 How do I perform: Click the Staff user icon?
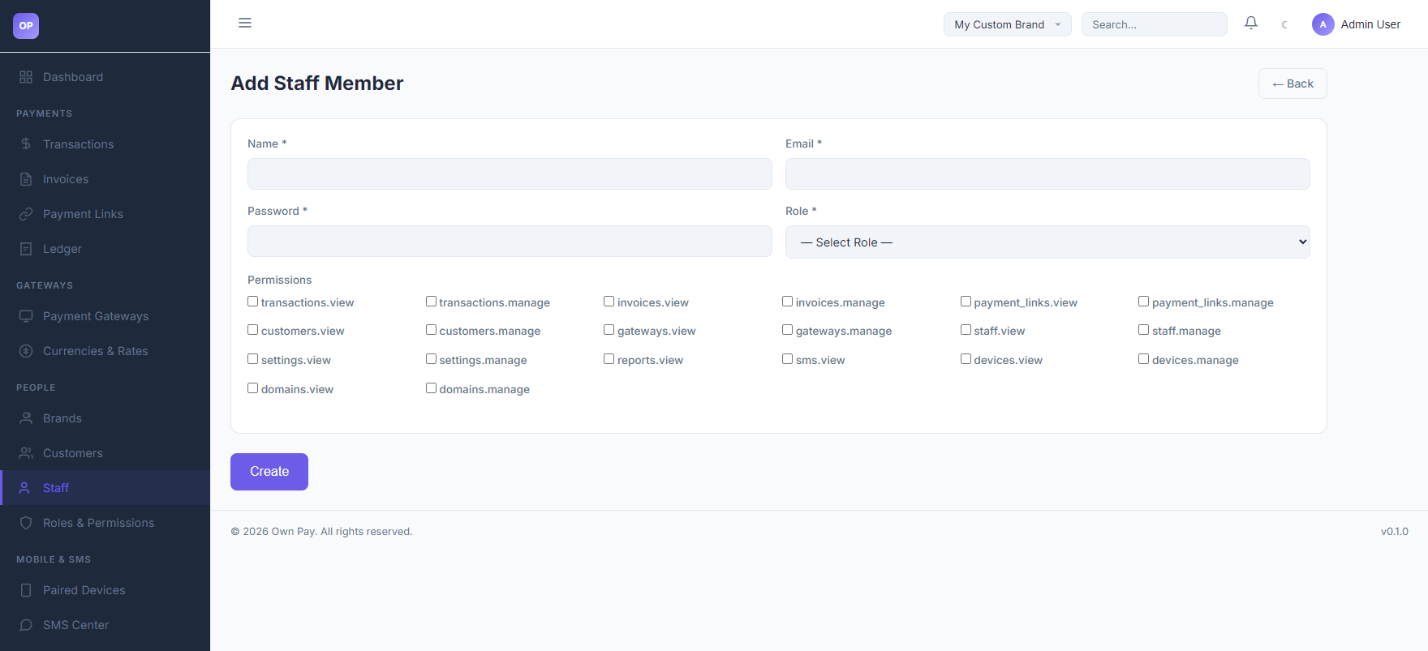pyautogui.click(x=25, y=488)
